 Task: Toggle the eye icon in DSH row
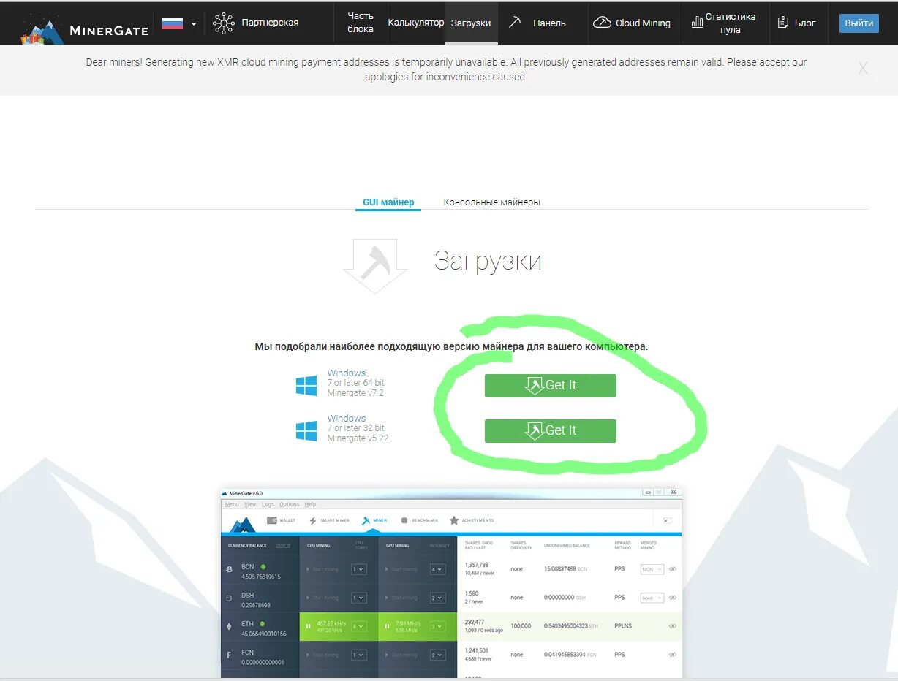673,598
